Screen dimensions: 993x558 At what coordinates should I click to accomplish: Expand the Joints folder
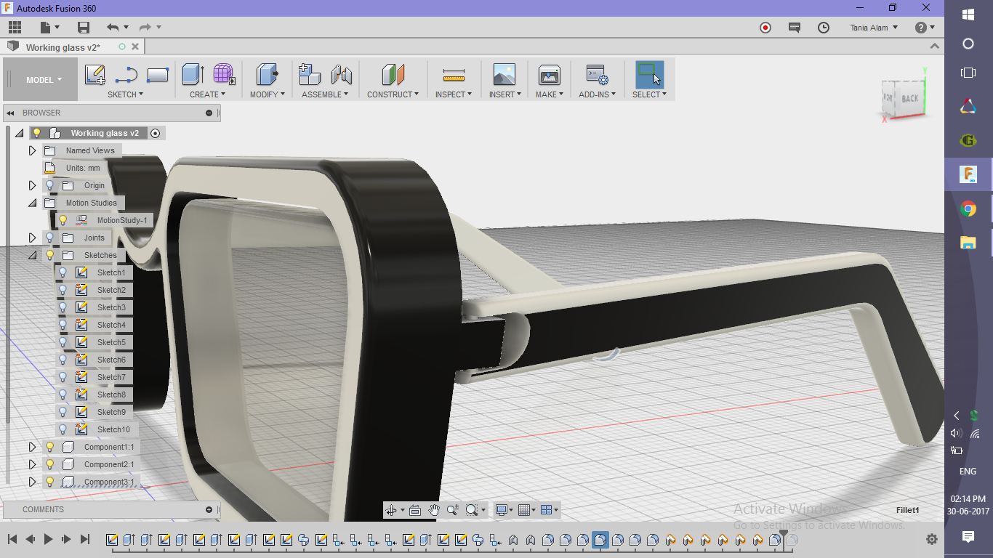[x=32, y=238]
